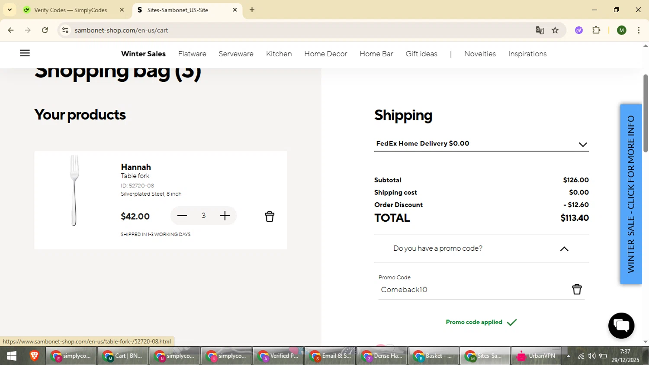
Task: Open the network tray icon
Action: (581, 356)
